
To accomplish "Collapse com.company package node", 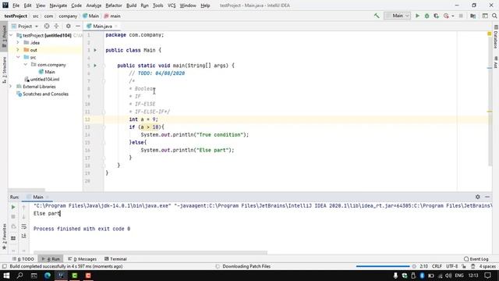I will tap(26, 64).
